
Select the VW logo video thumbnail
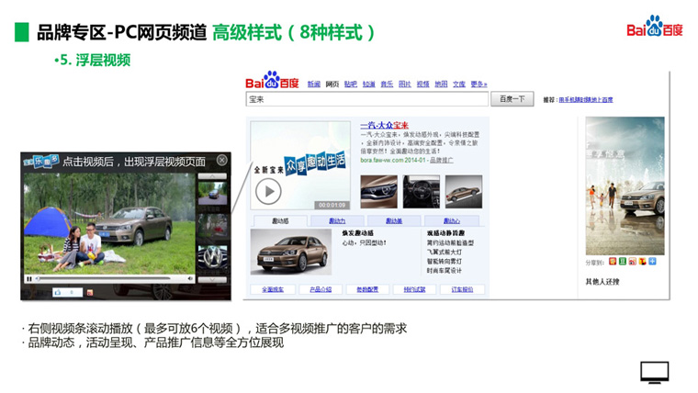[212, 258]
